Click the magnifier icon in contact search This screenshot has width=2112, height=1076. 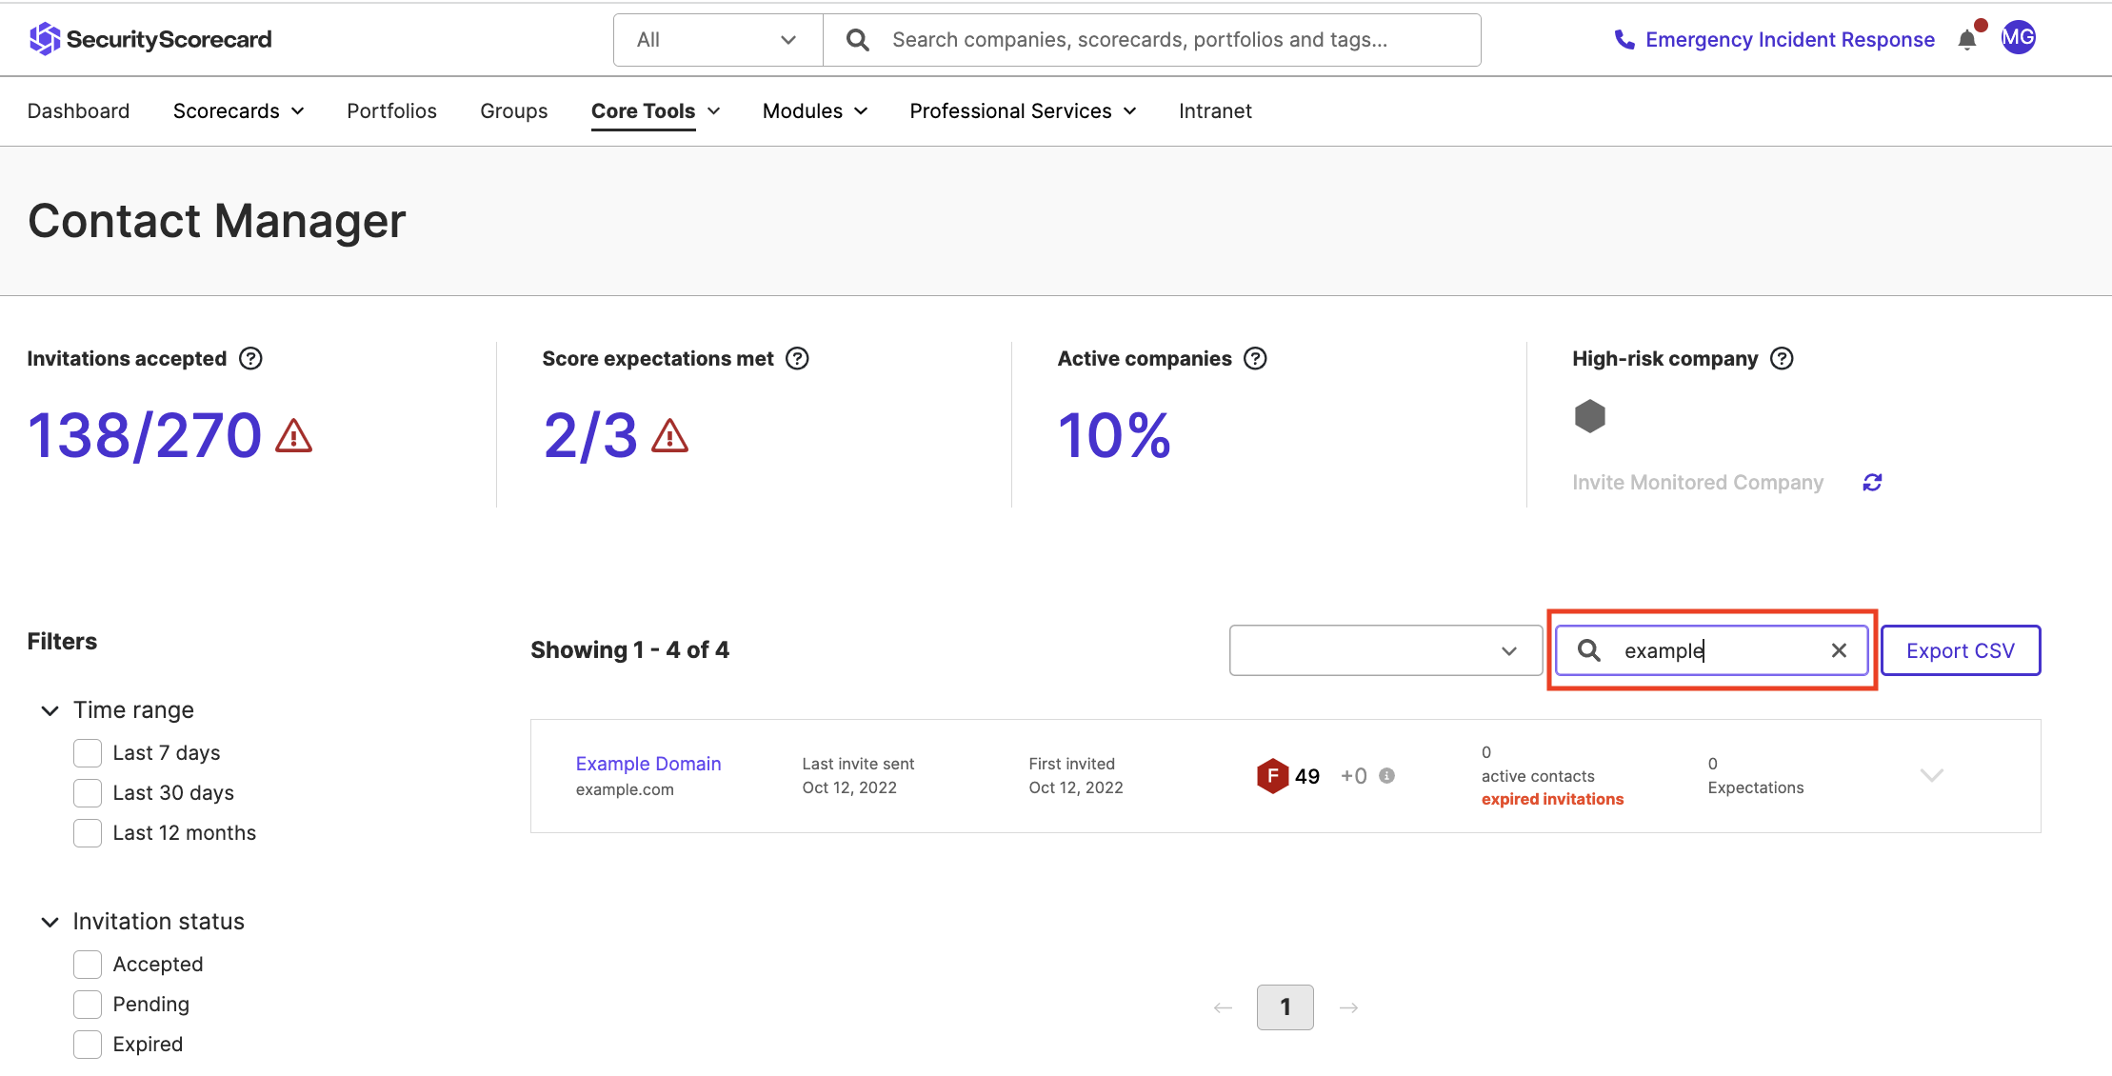point(1588,650)
